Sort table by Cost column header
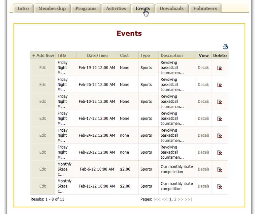 click(x=124, y=56)
